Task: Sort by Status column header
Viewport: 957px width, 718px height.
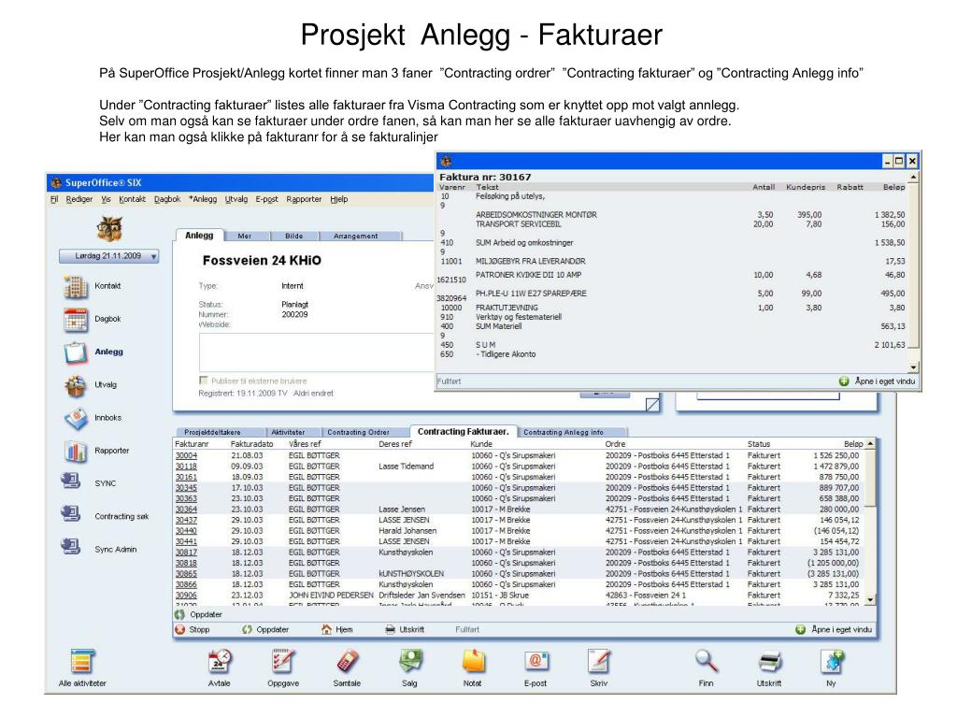Action: click(759, 444)
